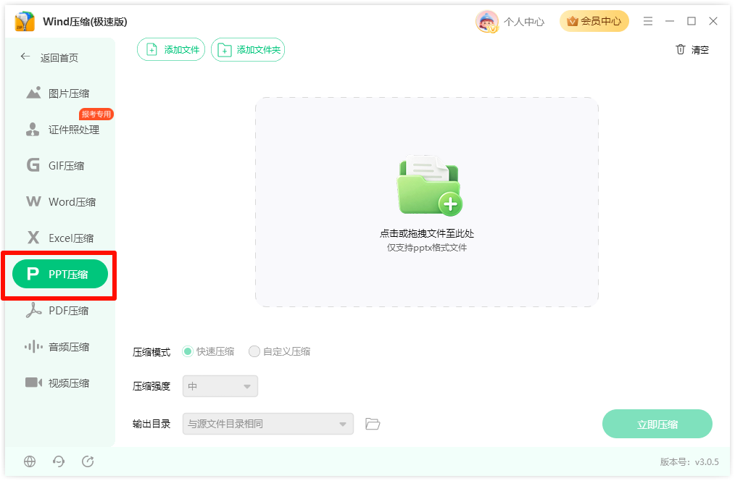The height and width of the screenshot is (481, 735).
Task: Open the hamburger menu icon in title bar
Action: point(648,21)
